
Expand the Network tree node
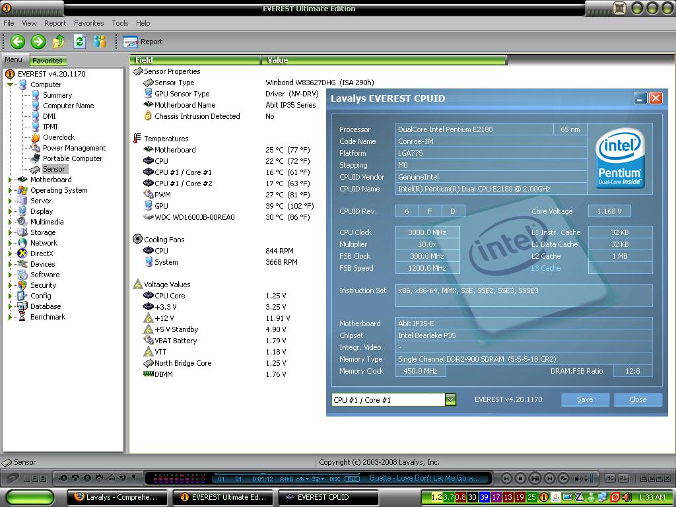click(10, 243)
